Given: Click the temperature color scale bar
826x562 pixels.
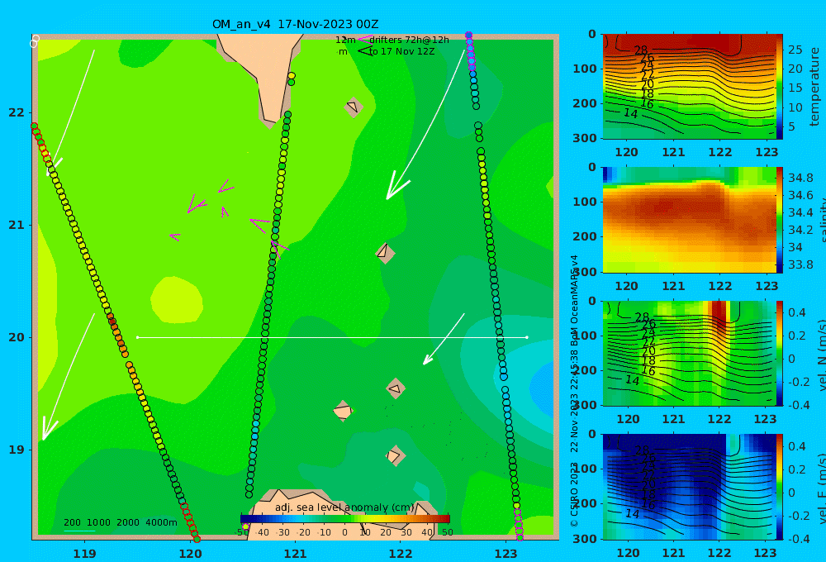Looking at the screenshot, I should pyautogui.click(x=780, y=87).
